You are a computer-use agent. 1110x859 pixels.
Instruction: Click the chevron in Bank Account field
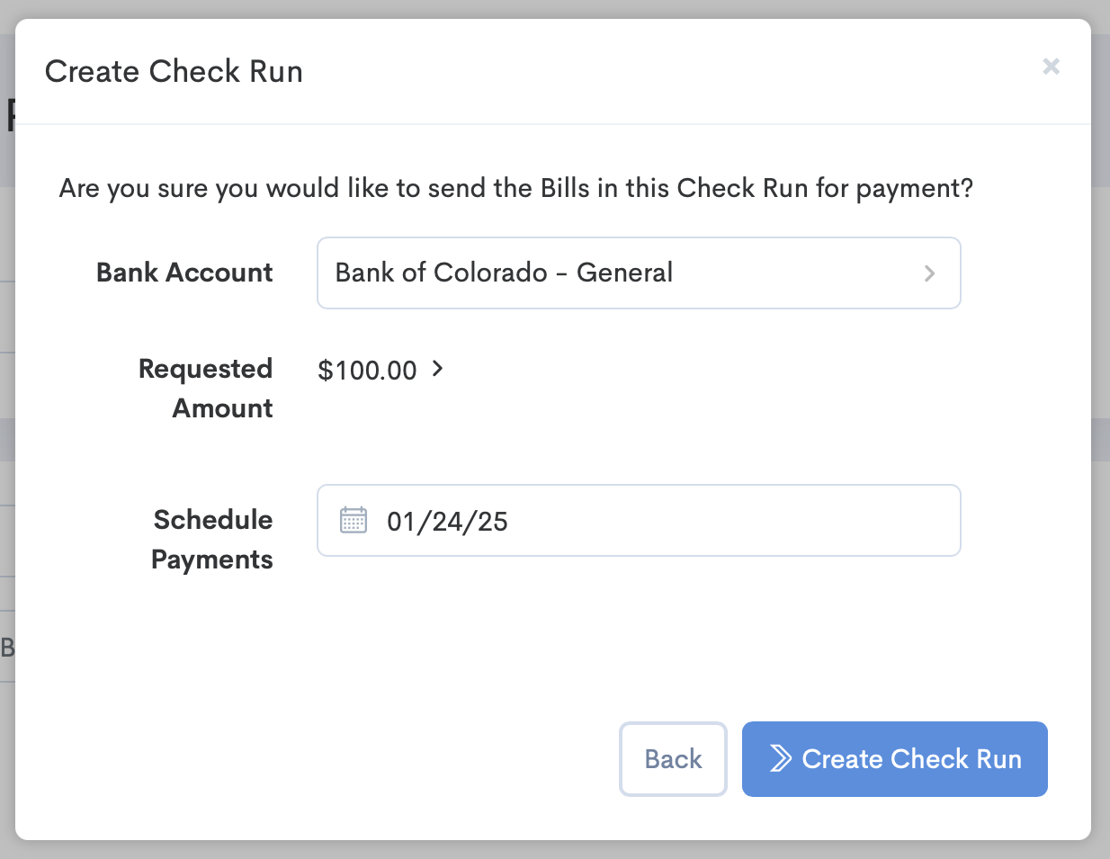tap(930, 273)
